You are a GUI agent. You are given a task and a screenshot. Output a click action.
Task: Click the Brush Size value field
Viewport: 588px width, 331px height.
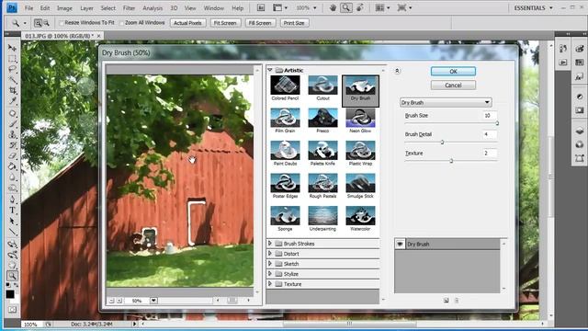490,116
